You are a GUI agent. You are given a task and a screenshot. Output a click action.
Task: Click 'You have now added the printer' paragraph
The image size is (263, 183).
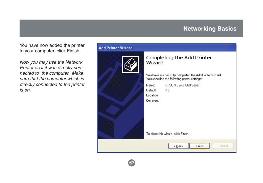click(x=52, y=48)
